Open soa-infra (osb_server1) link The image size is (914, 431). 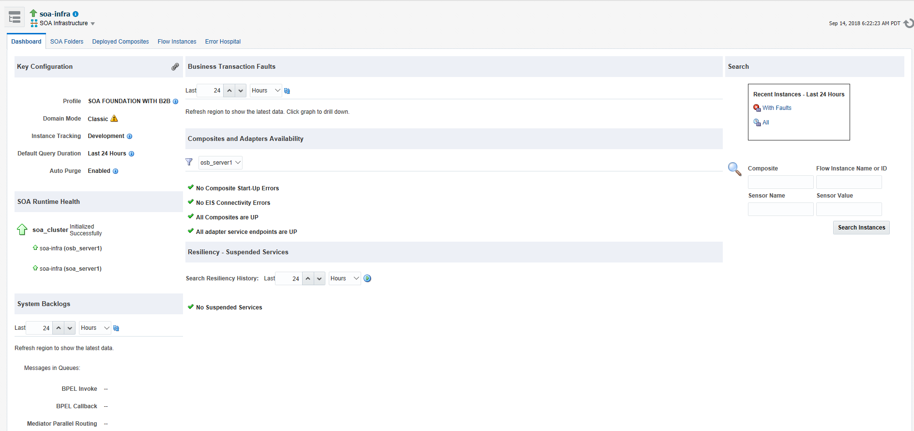click(71, 248)
